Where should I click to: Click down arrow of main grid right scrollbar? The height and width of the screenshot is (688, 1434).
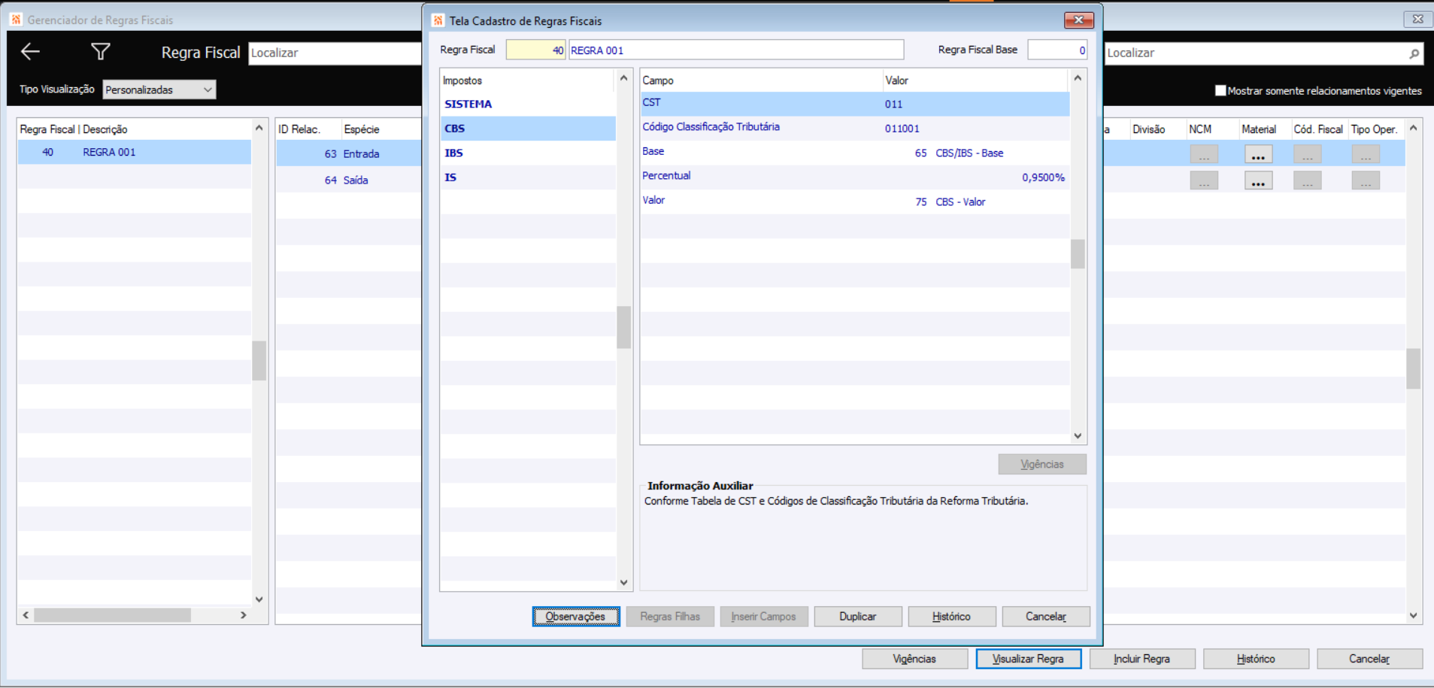coord(1414,615)
